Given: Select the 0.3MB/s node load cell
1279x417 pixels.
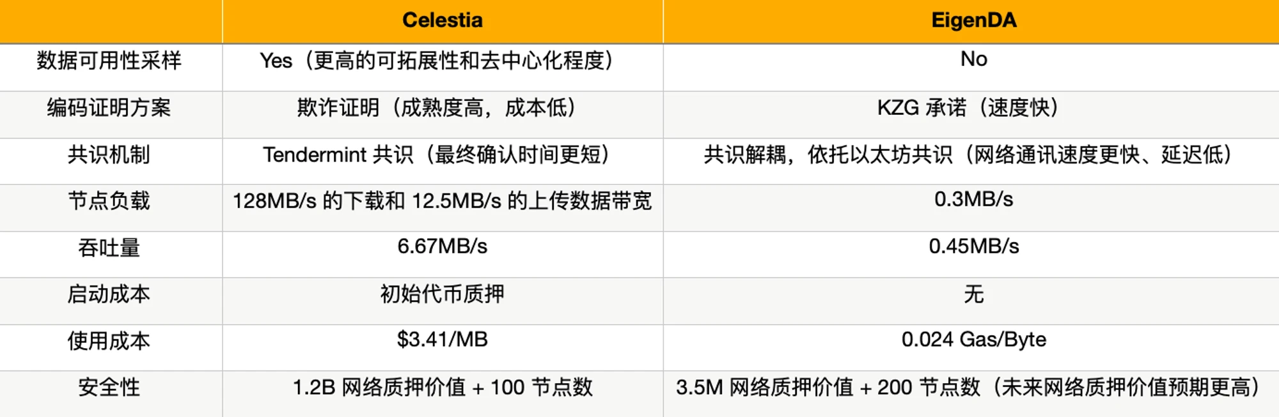Looking at the screenshot, I should click(x=973, y=200).
